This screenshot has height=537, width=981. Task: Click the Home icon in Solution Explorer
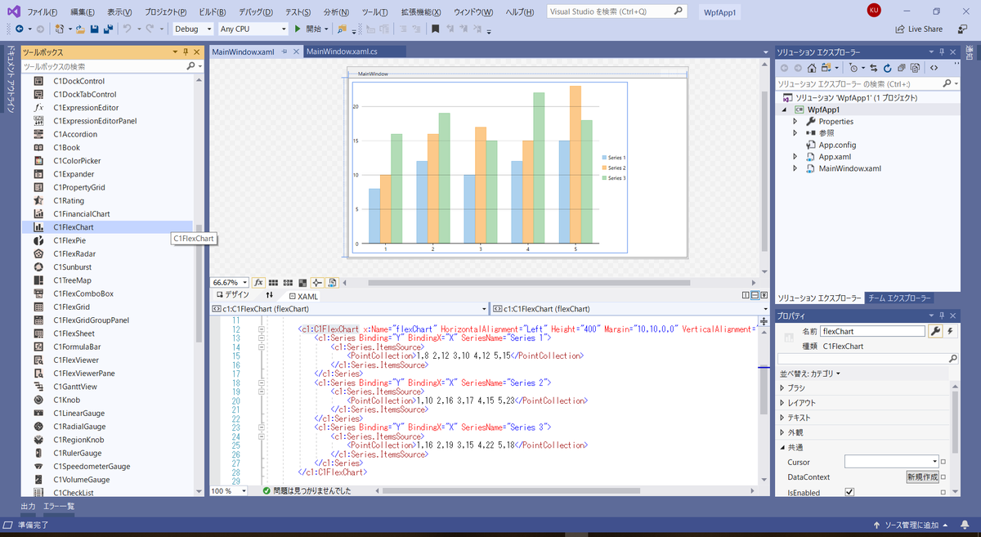[812, 68]
